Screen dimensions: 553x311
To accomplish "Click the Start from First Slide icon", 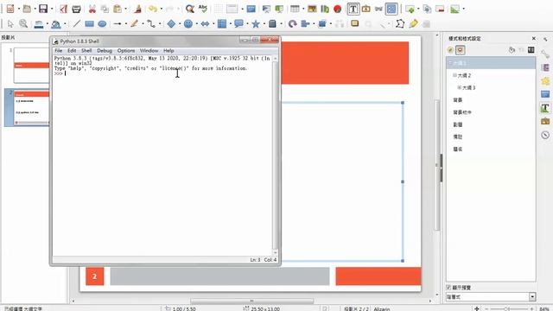I will point(266,9).
